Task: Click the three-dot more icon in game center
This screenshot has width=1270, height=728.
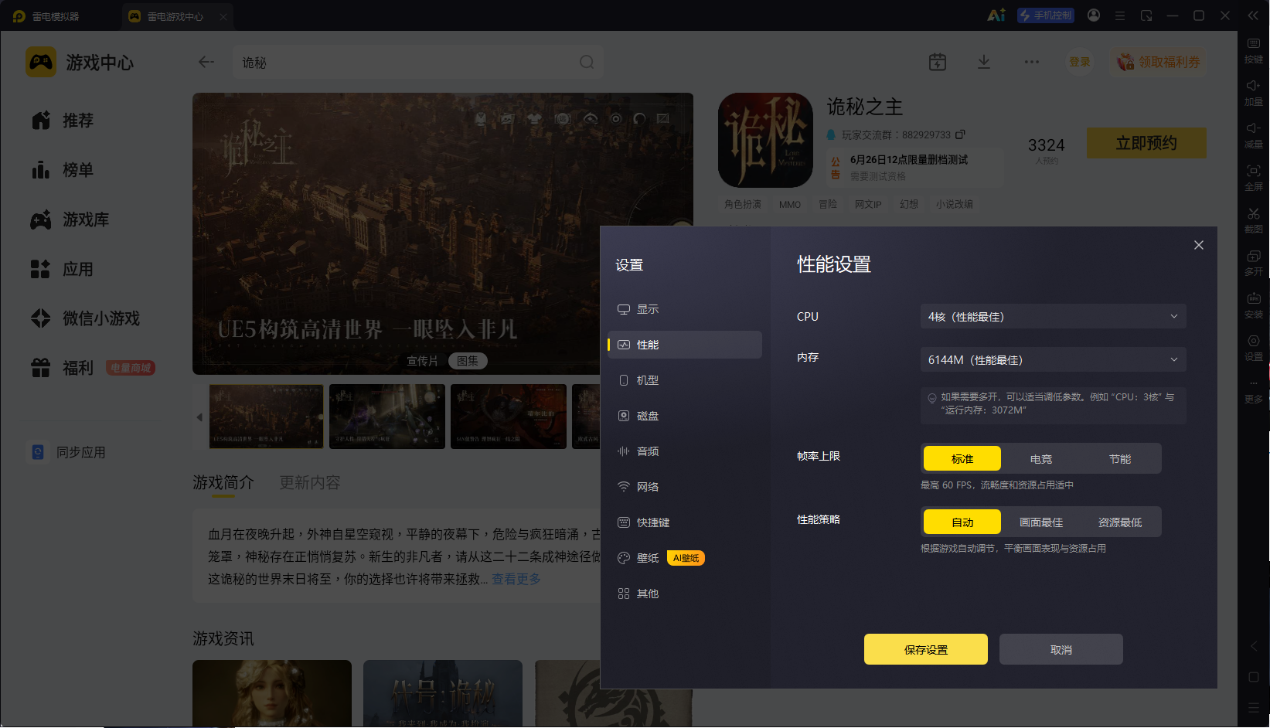Action: pyautogui.click(x=1032, y=62)
